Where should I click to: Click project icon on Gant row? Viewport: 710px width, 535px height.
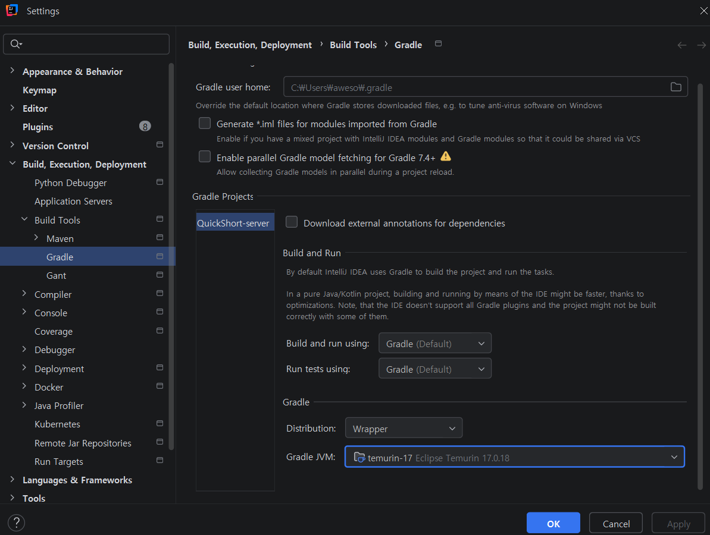tap(159, 275)
